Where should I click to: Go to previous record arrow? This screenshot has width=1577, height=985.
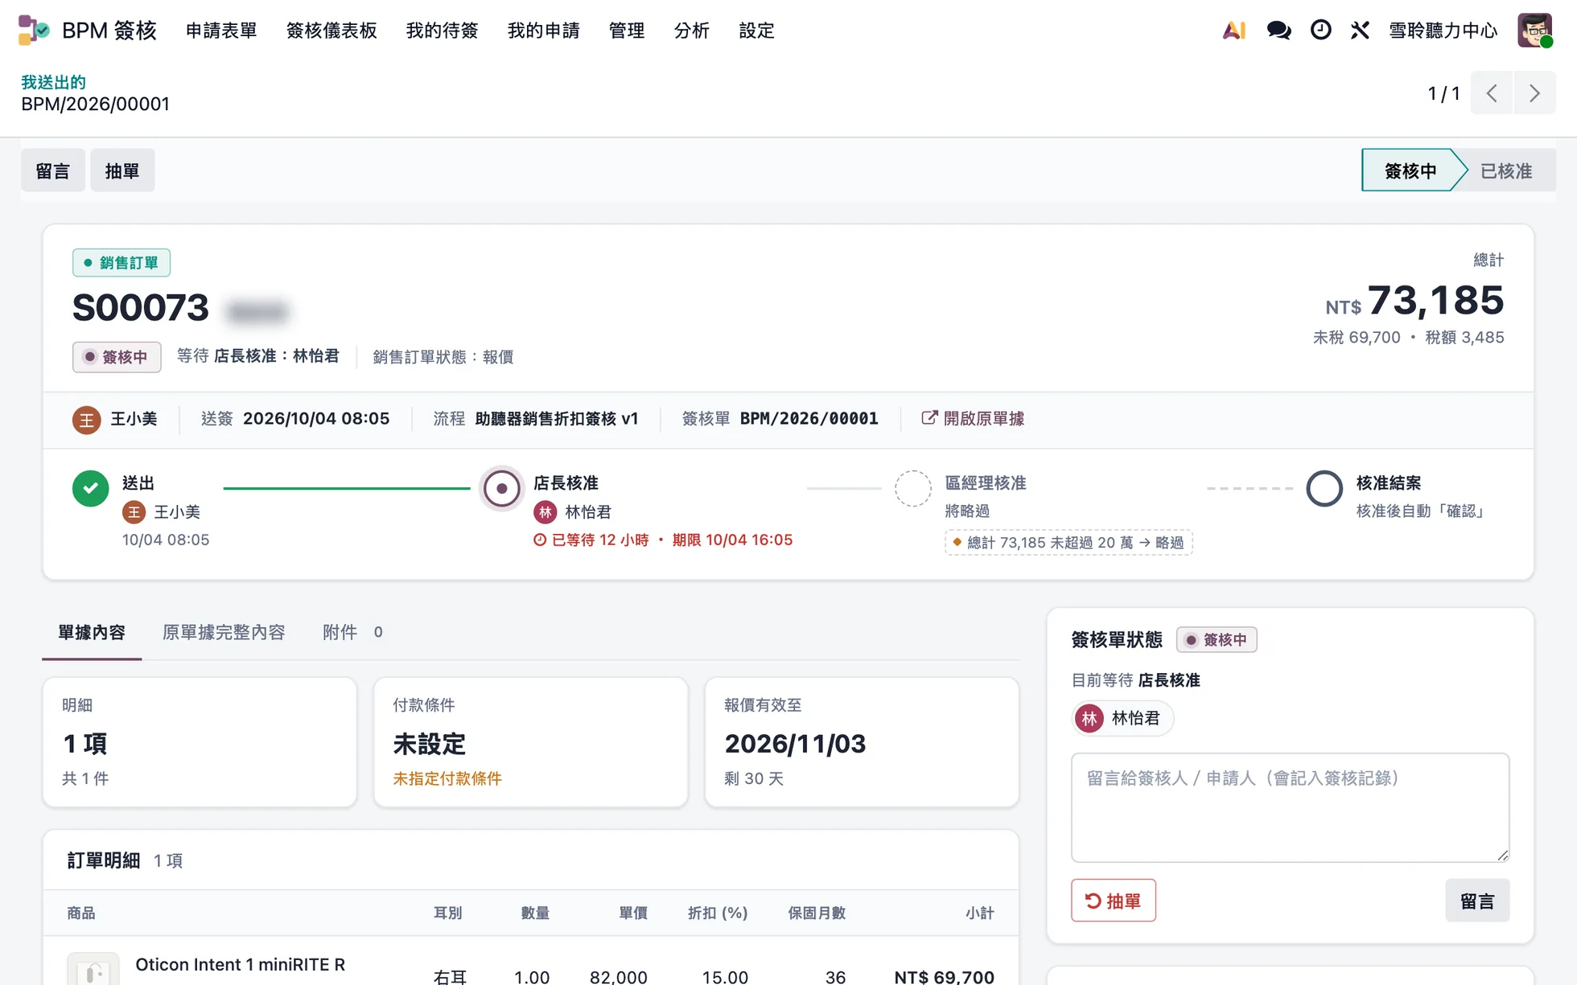click(x=1492, y=93)
